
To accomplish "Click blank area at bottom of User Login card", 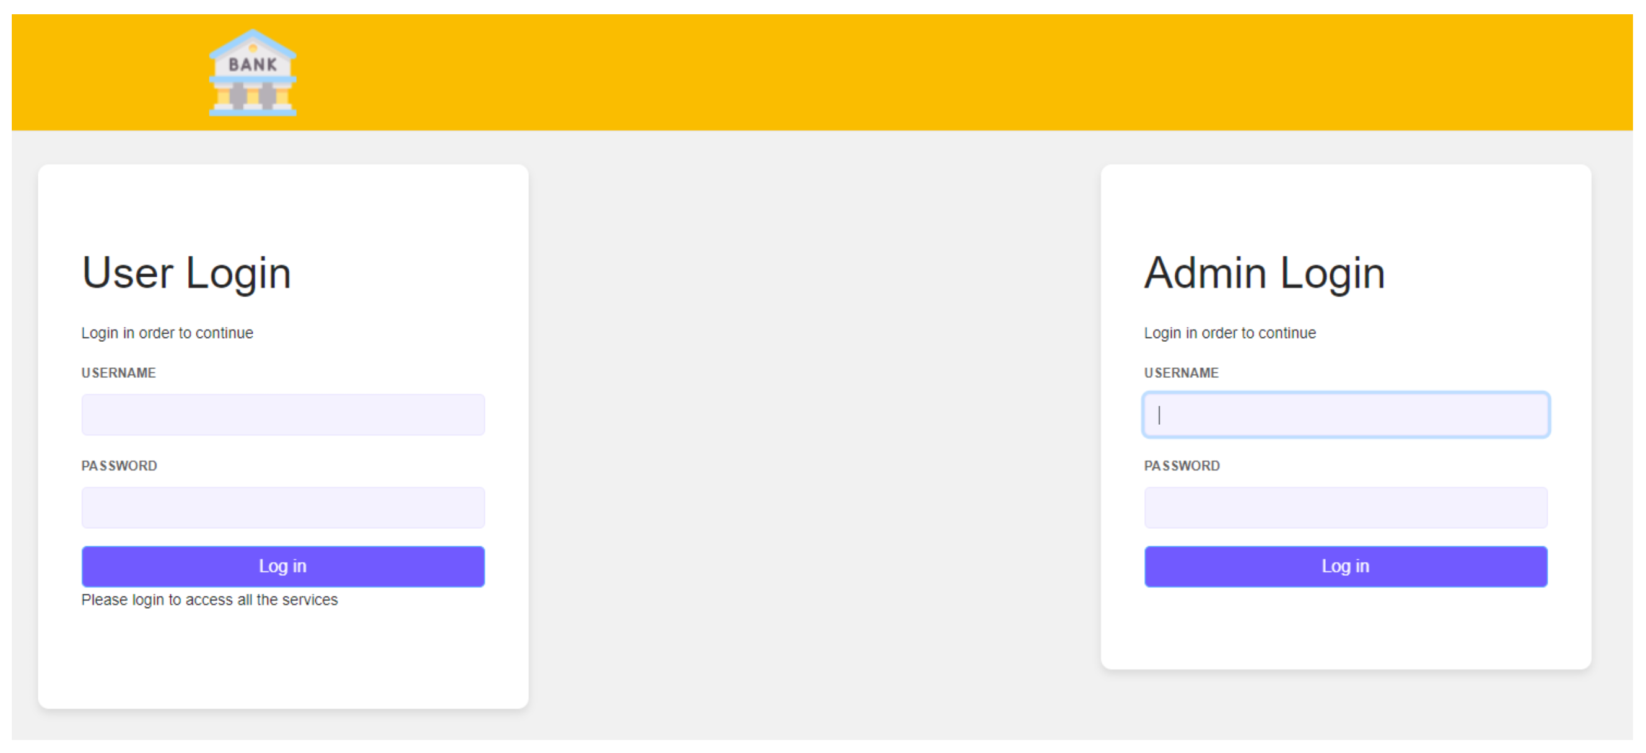I will [283, 658].
